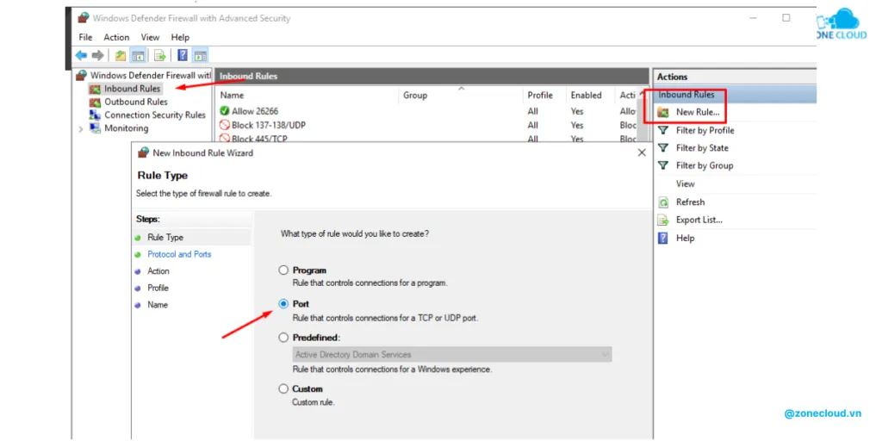Click the New Rule icon in Actions pane

[664, 113]
